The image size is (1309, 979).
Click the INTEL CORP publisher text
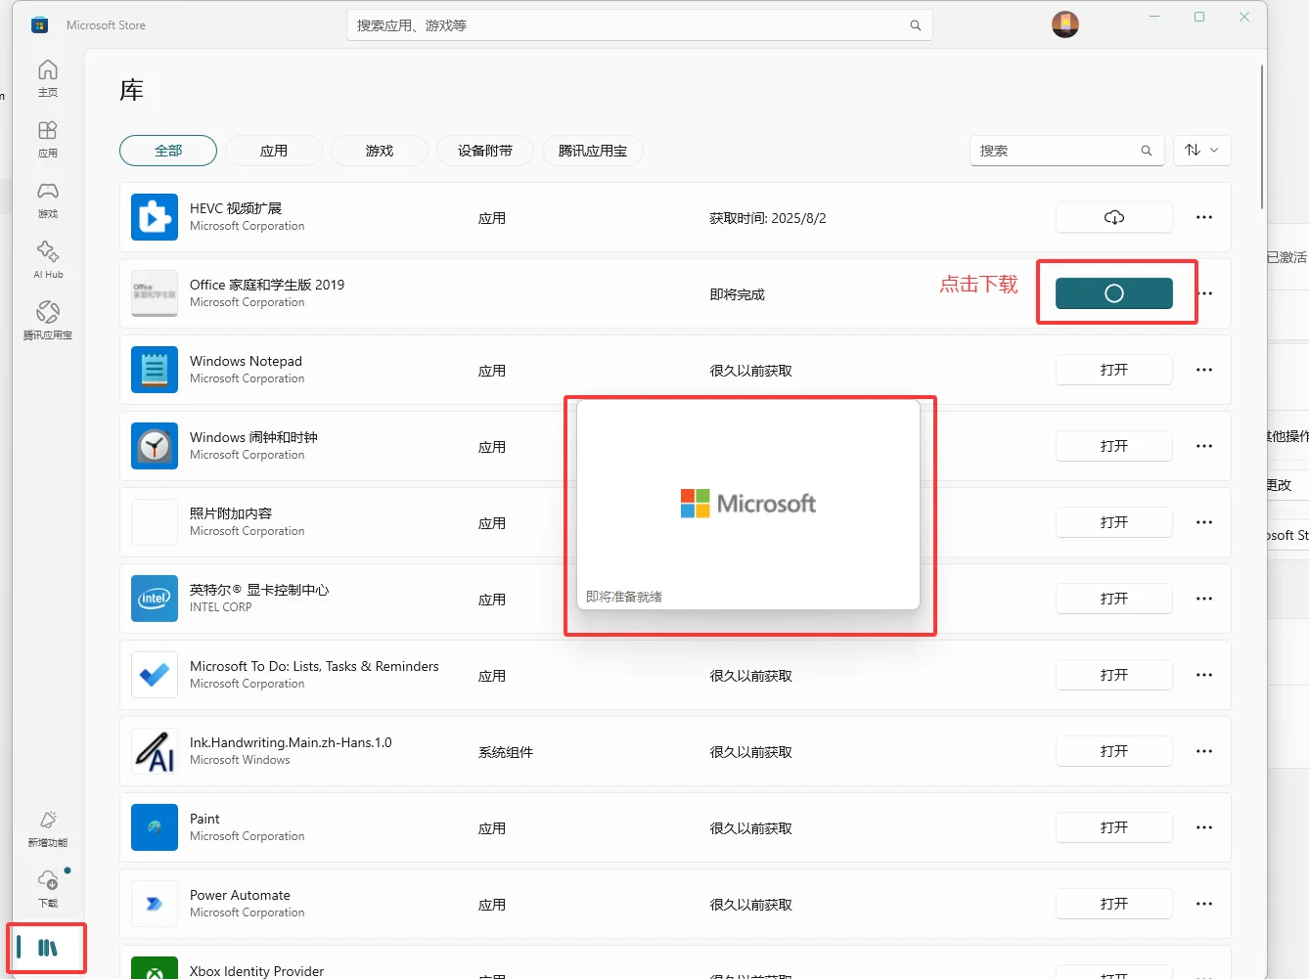(x=221, y=607)
